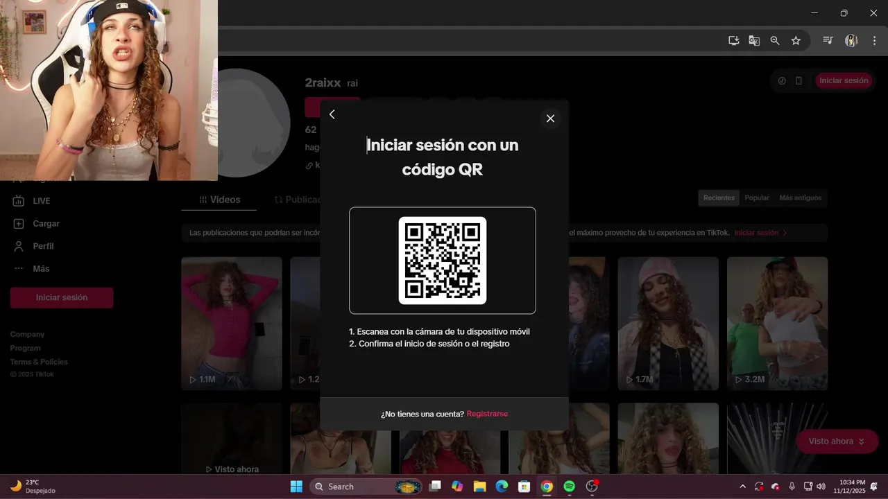This screenshot has width=888, height=499.
Task: Click Install app icon in address bar
Action: tap(733, 41)
